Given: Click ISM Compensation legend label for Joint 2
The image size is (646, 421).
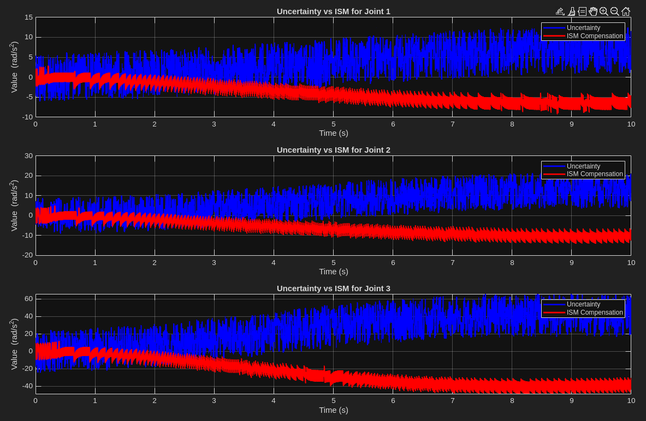Looking at the screenshot, I should click(594, 174).
